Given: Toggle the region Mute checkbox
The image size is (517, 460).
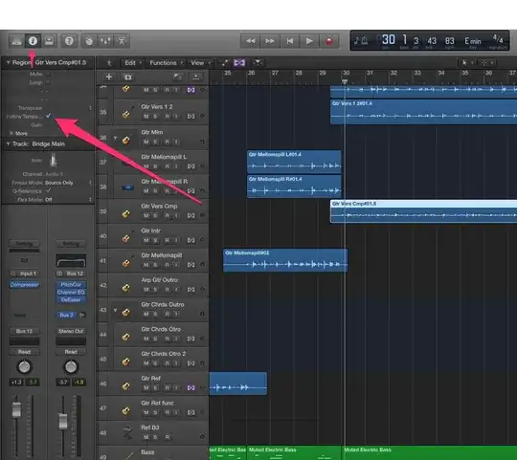Looking at the screenshot, I should click(49, 74).
